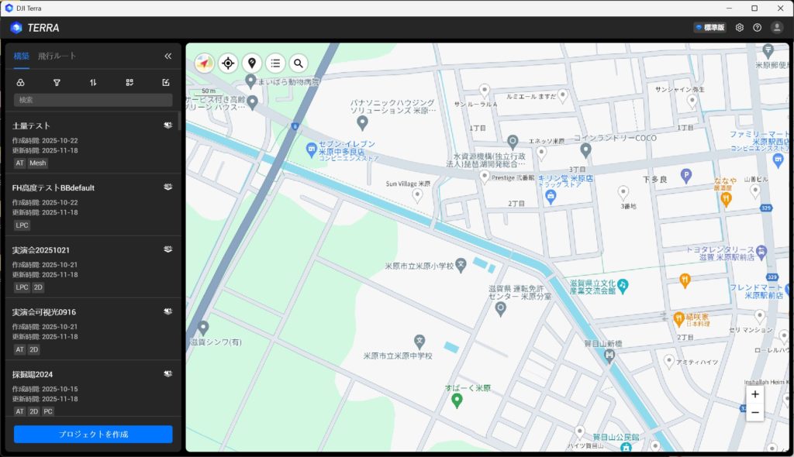The height and width of the screenshot is (457, 794).
Task: Click the プロジェクトを作成 button
Action: coord(93,434)
